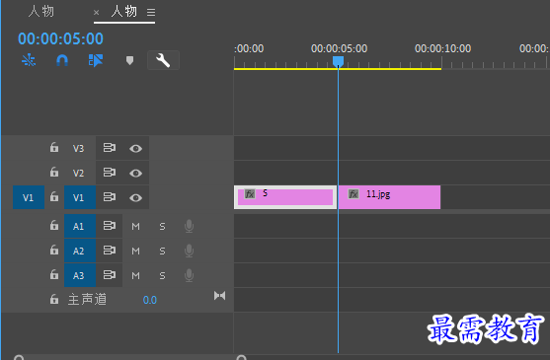
Task: Click fx badge on clip 5
Action: (250, 194)
